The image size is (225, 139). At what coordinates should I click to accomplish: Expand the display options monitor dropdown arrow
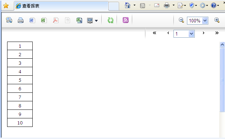click(x=96, y=21)
